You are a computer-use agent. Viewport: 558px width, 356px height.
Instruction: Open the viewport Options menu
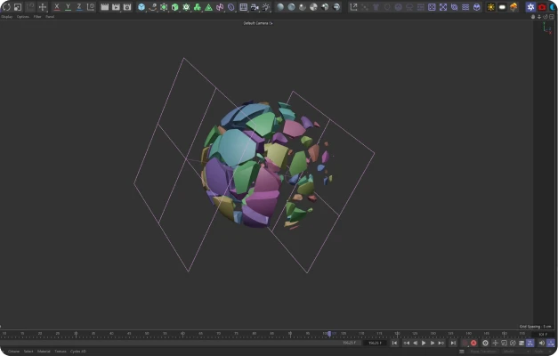(23, 17)
